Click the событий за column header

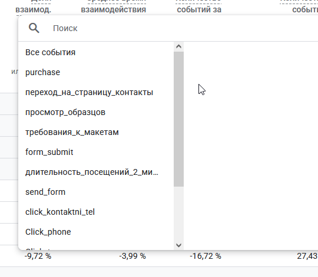pos(199,9)
